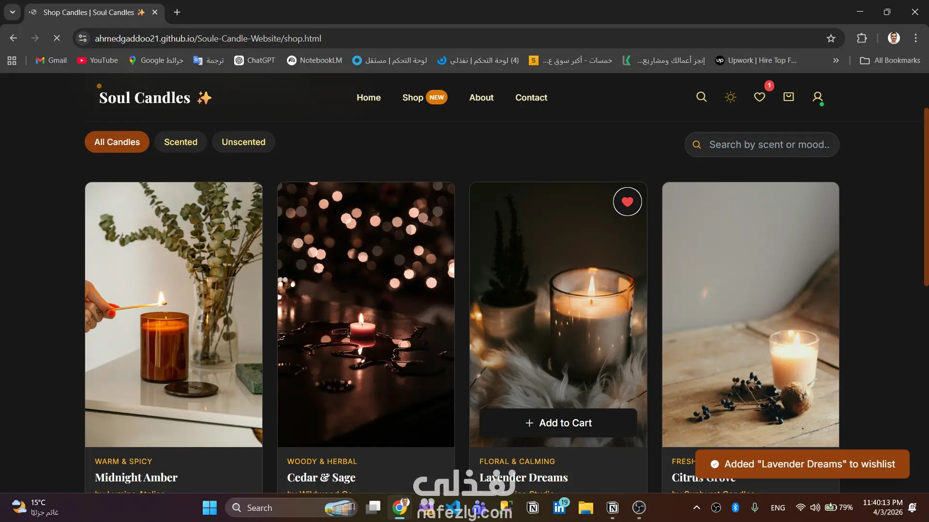Open Contact page in navigation

coord(531,98)
